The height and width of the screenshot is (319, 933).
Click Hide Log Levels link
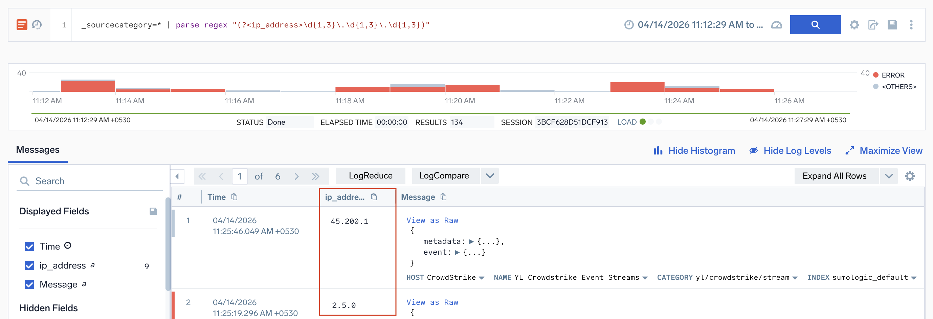coord(797,150)
